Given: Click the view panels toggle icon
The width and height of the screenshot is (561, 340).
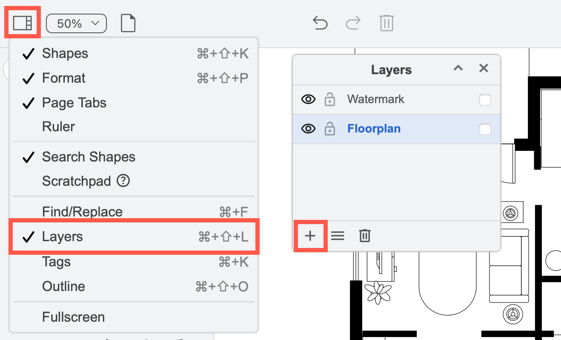Looking at the screenshot, I should [22, 23].
